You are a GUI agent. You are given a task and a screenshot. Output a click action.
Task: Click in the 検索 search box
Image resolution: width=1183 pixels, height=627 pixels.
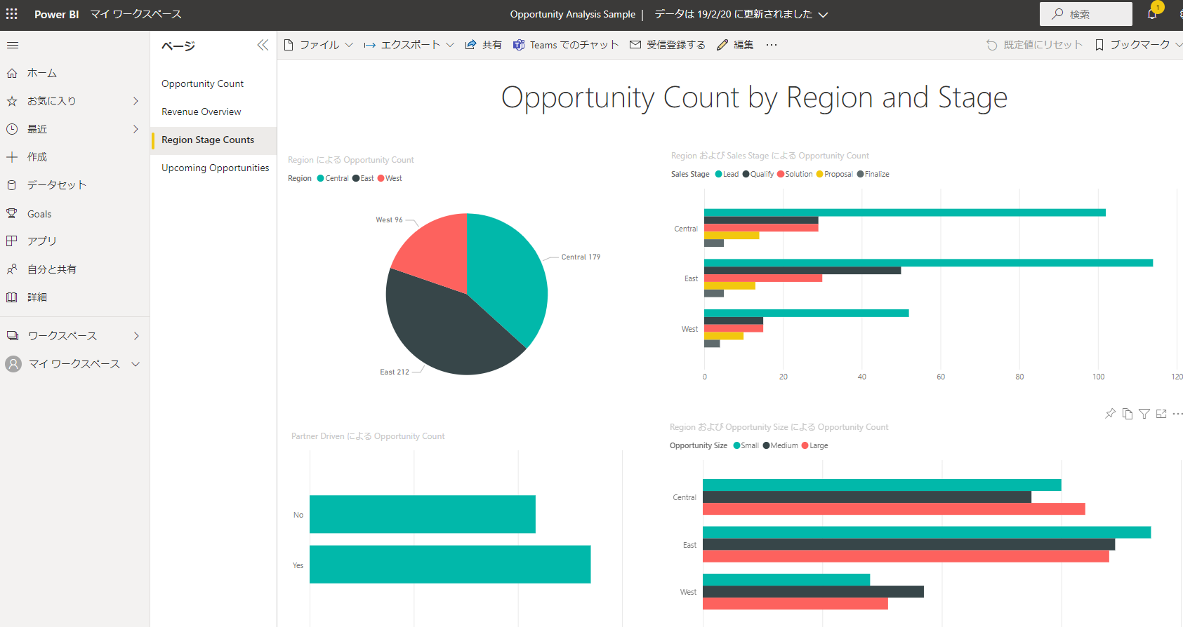coord(1086,14)
